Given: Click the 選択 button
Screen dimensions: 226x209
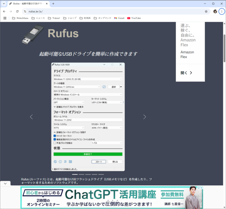Looking at the screenshot, I should tap(114, 87).
